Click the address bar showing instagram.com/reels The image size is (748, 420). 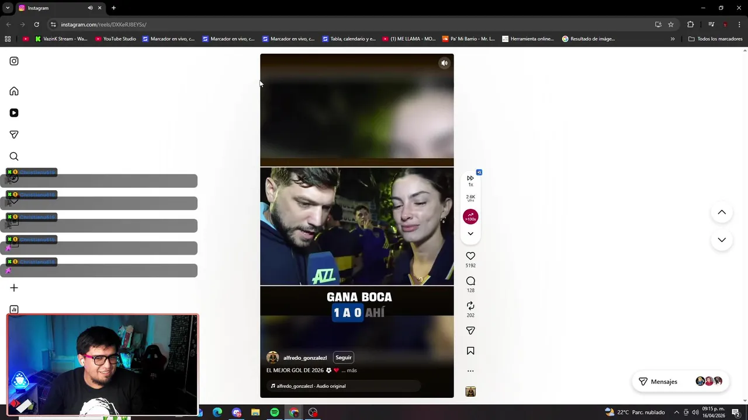coord(351,24)
